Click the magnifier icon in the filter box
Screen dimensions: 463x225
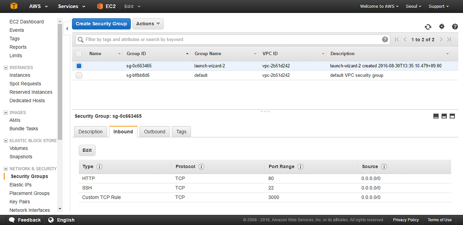81,39
